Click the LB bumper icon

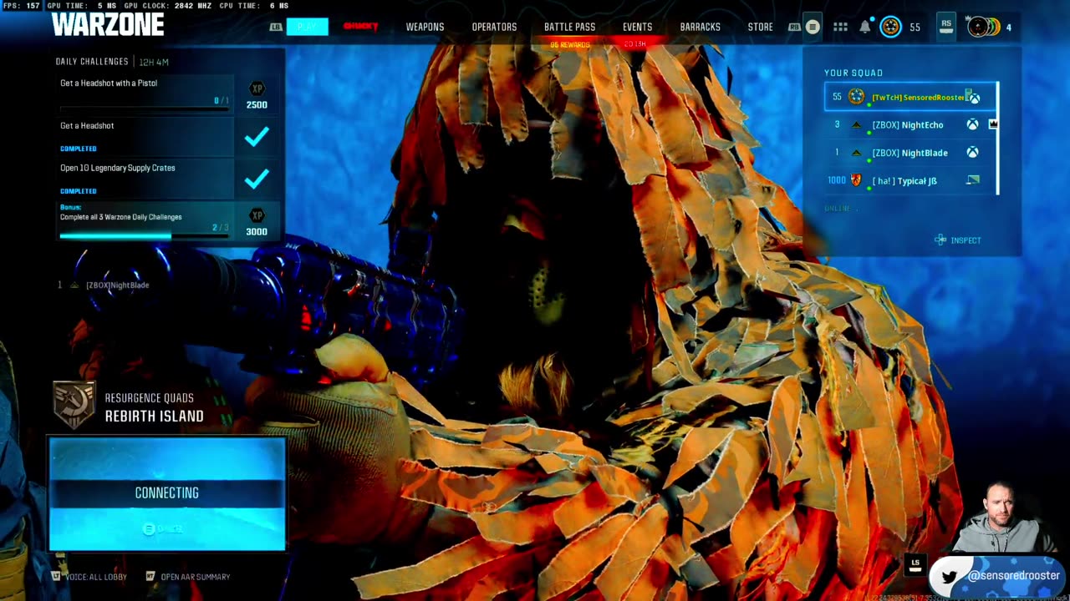(x=276, y=27)
